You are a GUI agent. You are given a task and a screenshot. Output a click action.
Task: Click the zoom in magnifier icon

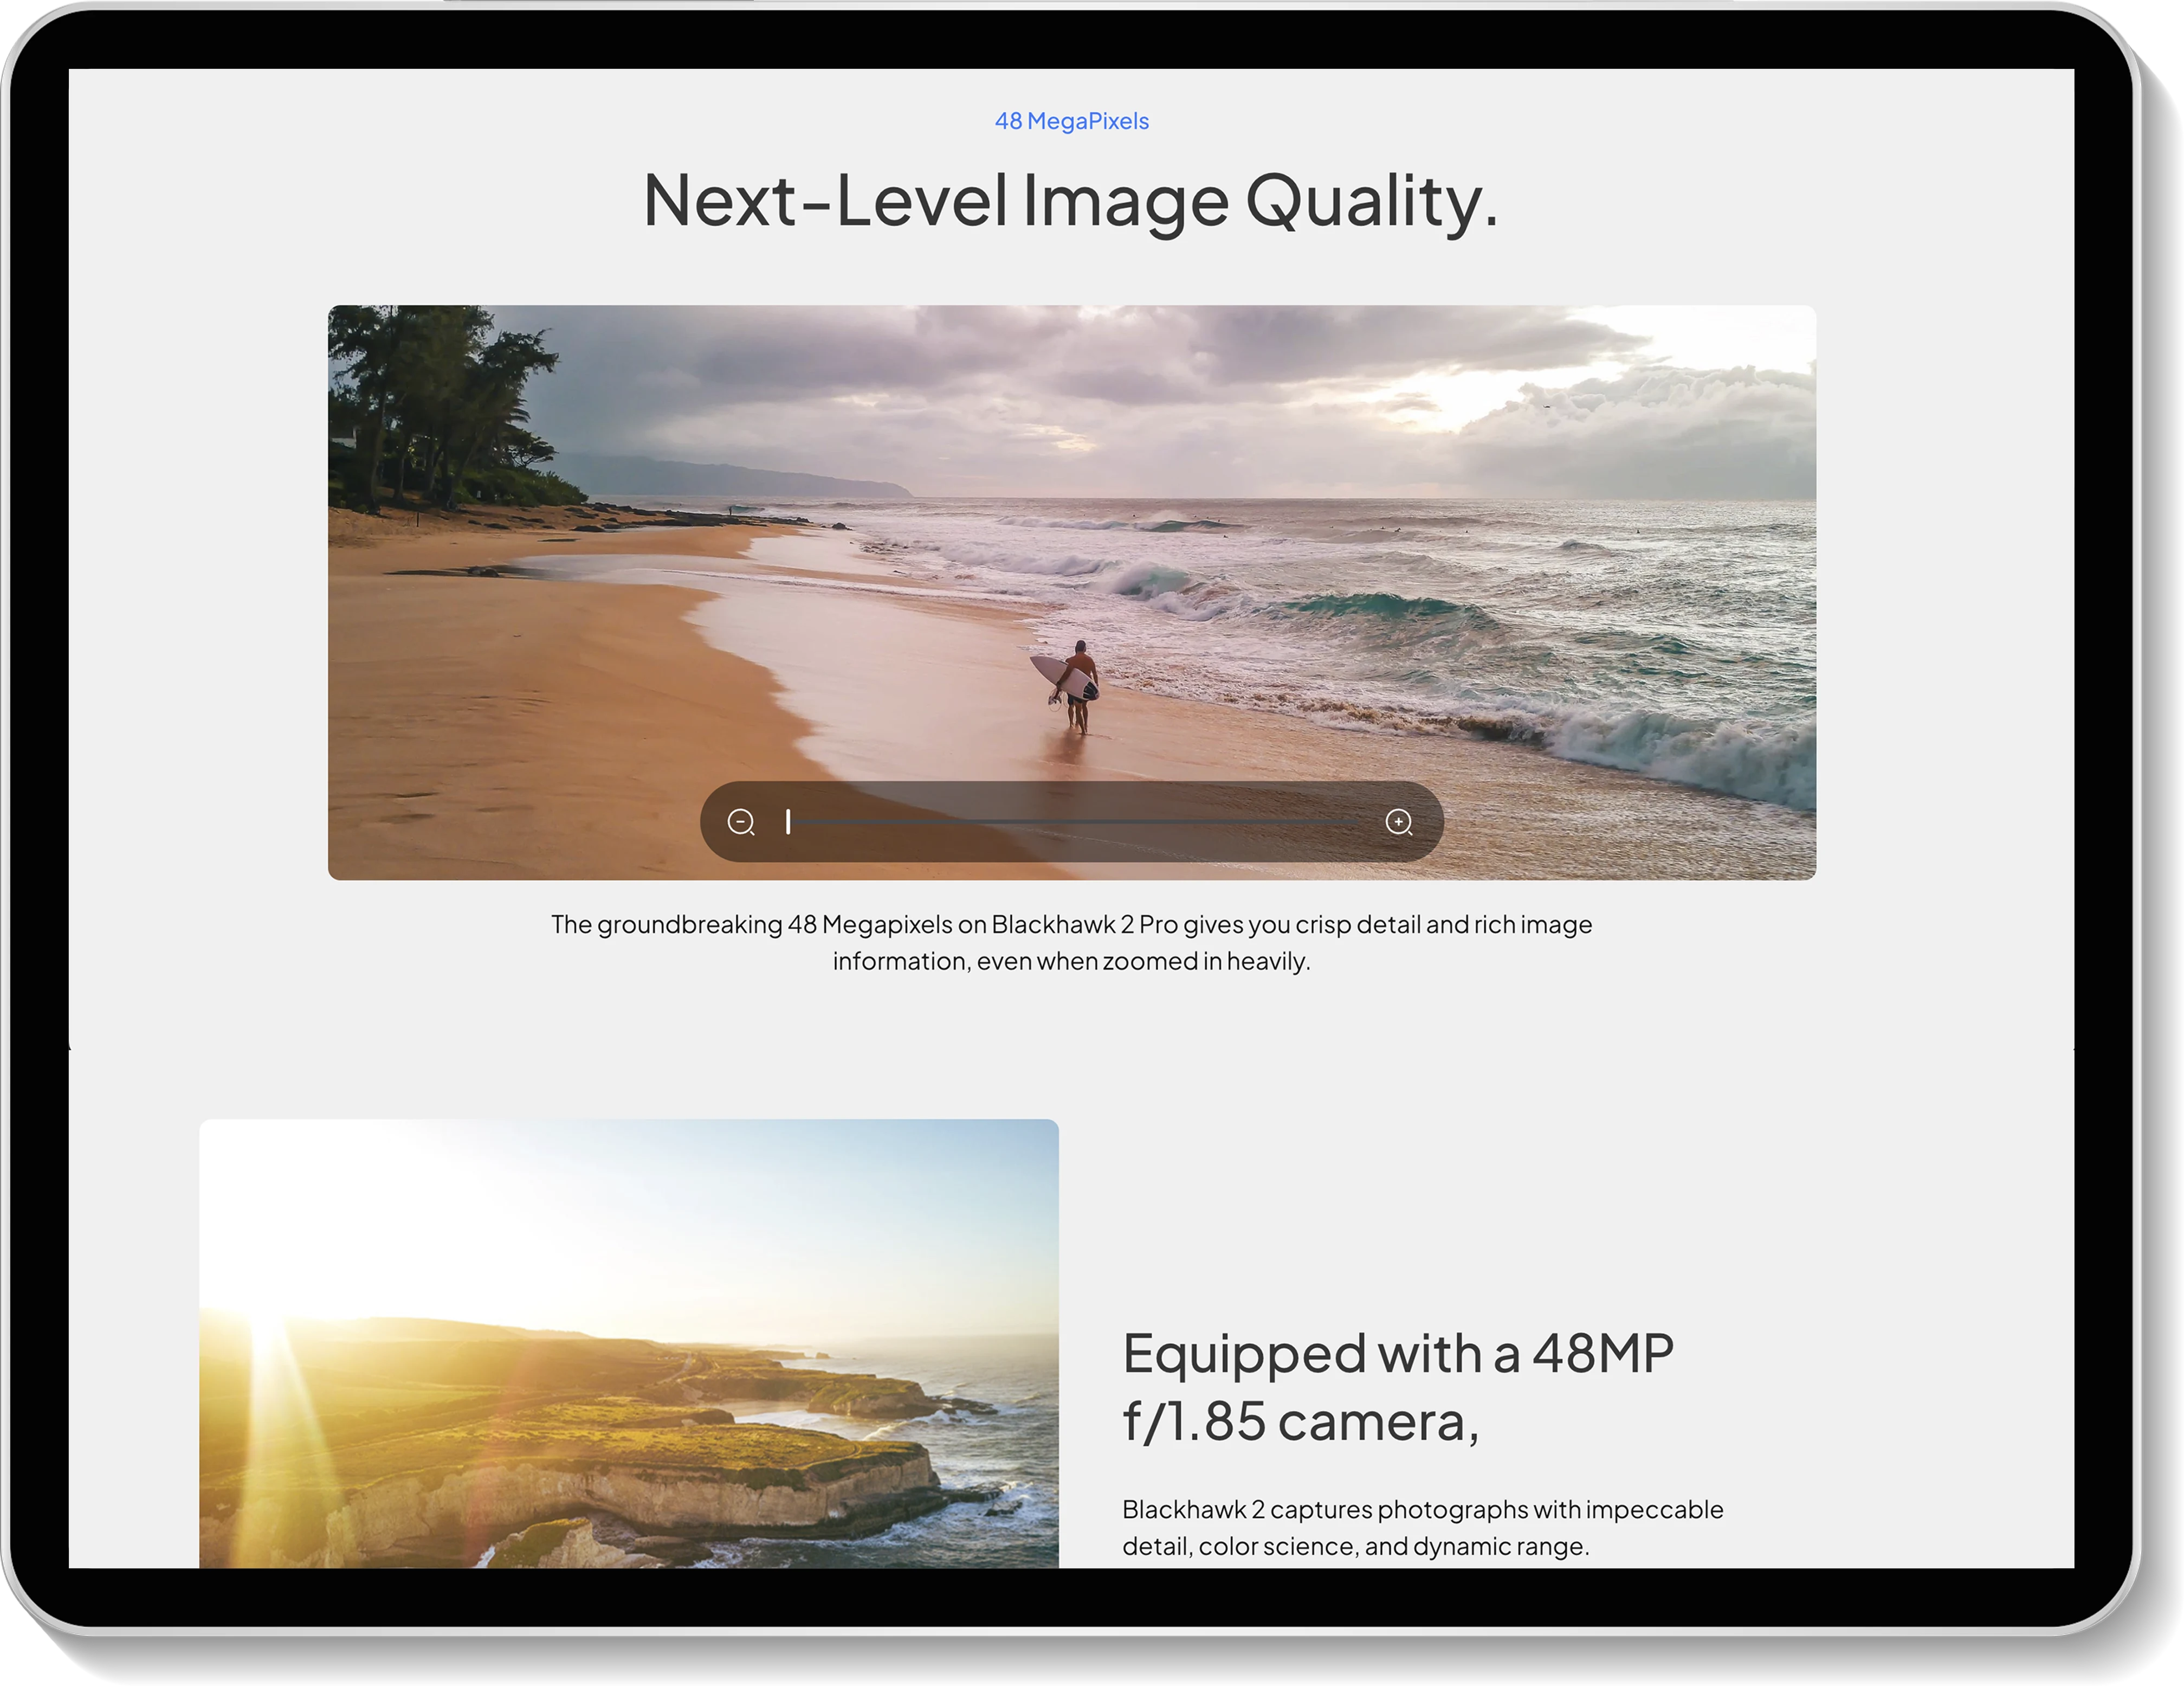1399,822
